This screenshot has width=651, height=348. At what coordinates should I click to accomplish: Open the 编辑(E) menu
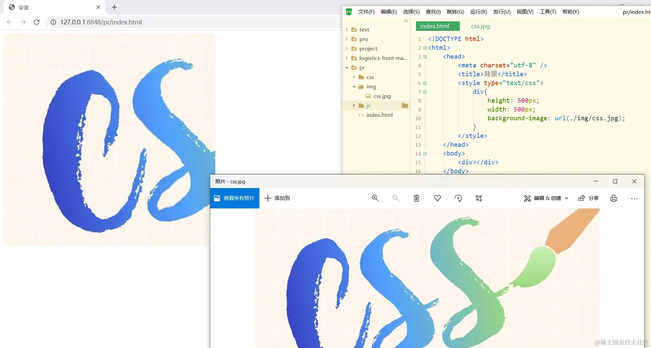[x=389, y=12]
